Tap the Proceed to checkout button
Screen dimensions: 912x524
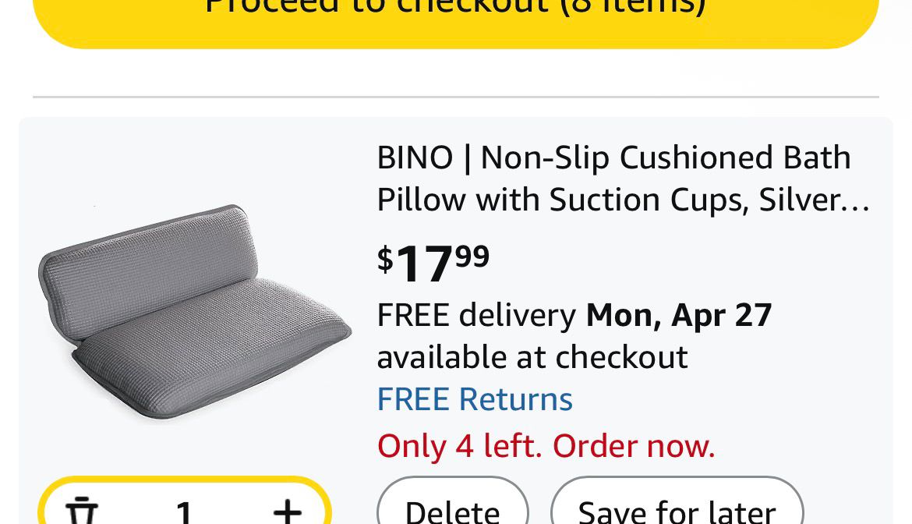click(x=455, y=16)
